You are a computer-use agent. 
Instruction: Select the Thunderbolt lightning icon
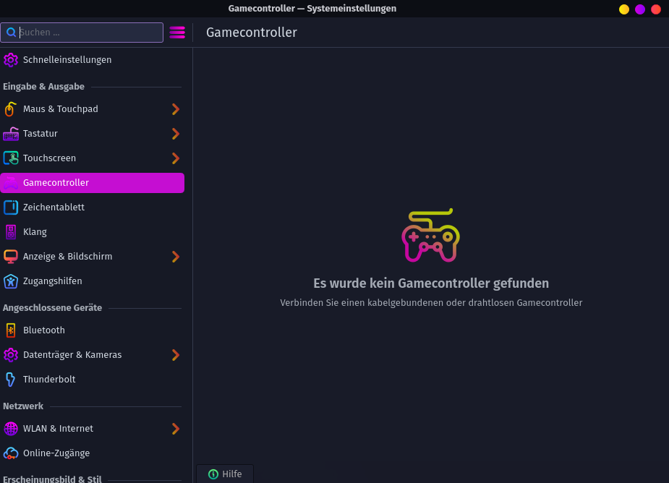click(10, 380)
